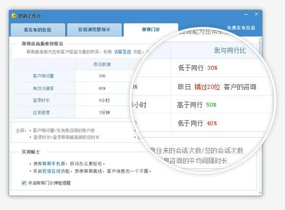Click the red 错过20位 text
This screenshot has width=285, height=210.
[x=207, y=87]
